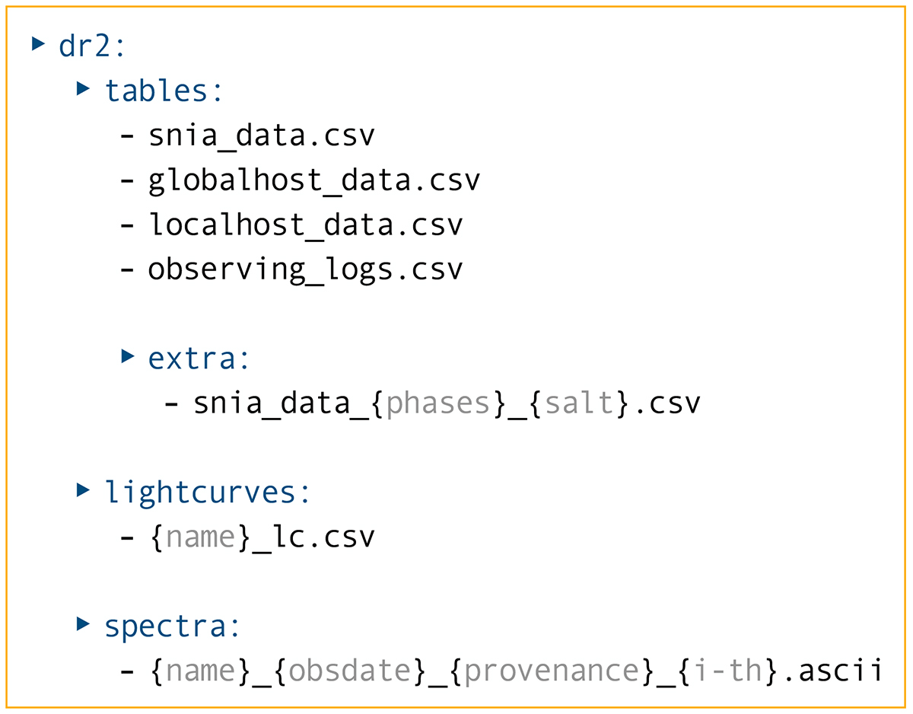Collapse the dr2 root triangle
Image resolution: width=913 pixels, height=714 pixels.
pos(38,43)
